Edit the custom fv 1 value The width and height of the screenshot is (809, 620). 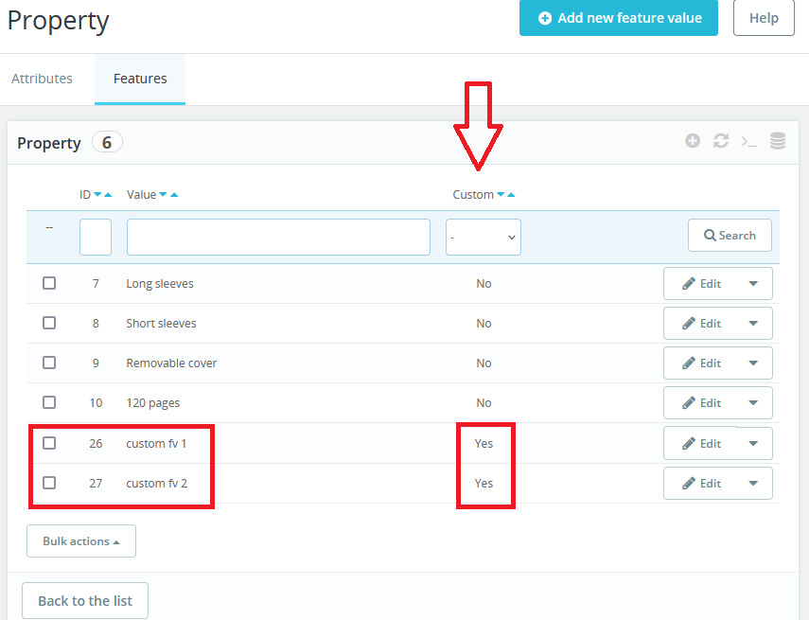(701, 443)
